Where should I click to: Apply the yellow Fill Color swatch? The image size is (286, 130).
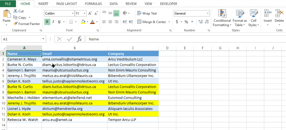pyautogui.click(x=83, y=22)
